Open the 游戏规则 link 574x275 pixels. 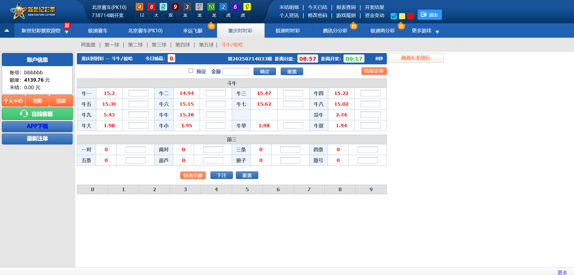pyautogui.click(x=346, y=16)
